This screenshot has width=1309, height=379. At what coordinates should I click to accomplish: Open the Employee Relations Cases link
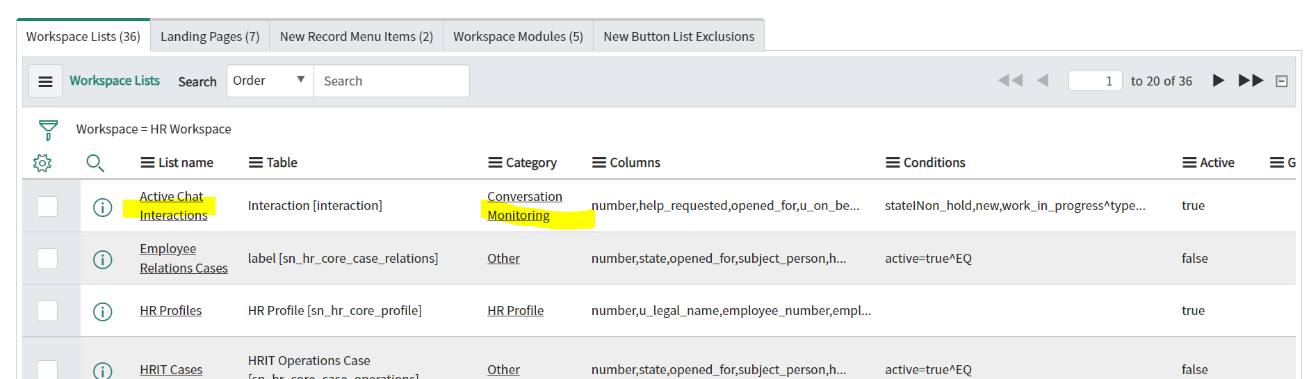tap(184, 258)
